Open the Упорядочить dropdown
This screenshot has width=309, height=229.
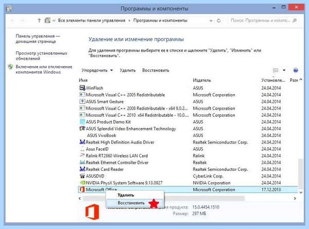point(97,71)
